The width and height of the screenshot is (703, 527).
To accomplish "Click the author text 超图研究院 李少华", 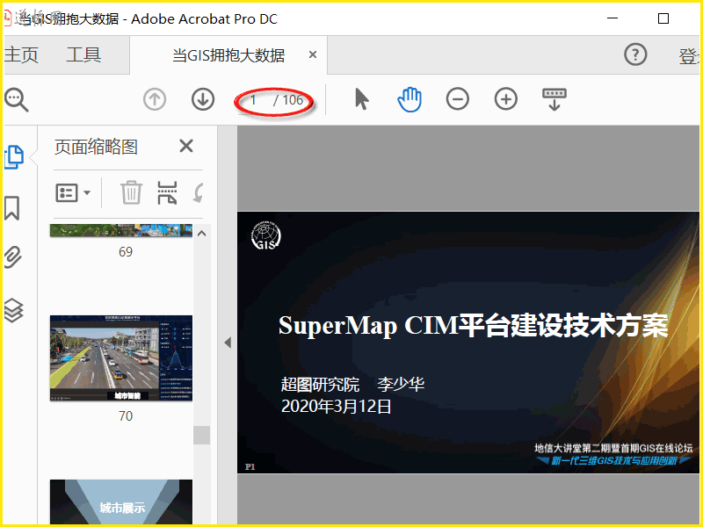I will (352, 384).
